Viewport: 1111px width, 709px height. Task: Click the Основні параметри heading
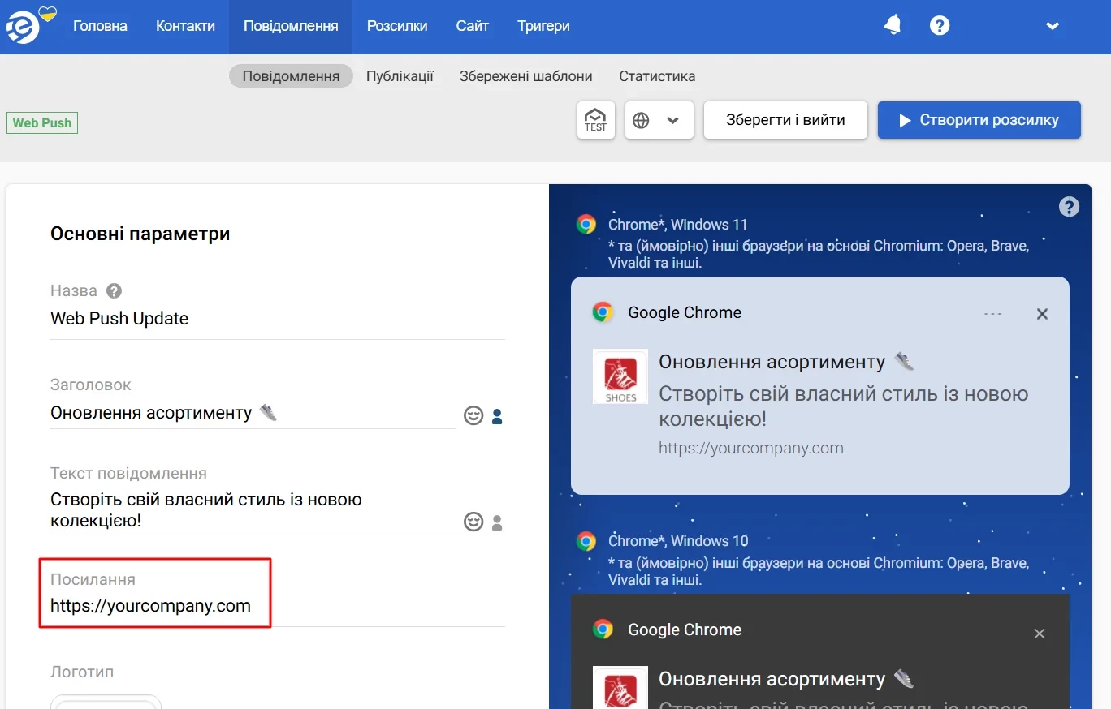click(140, 234)
